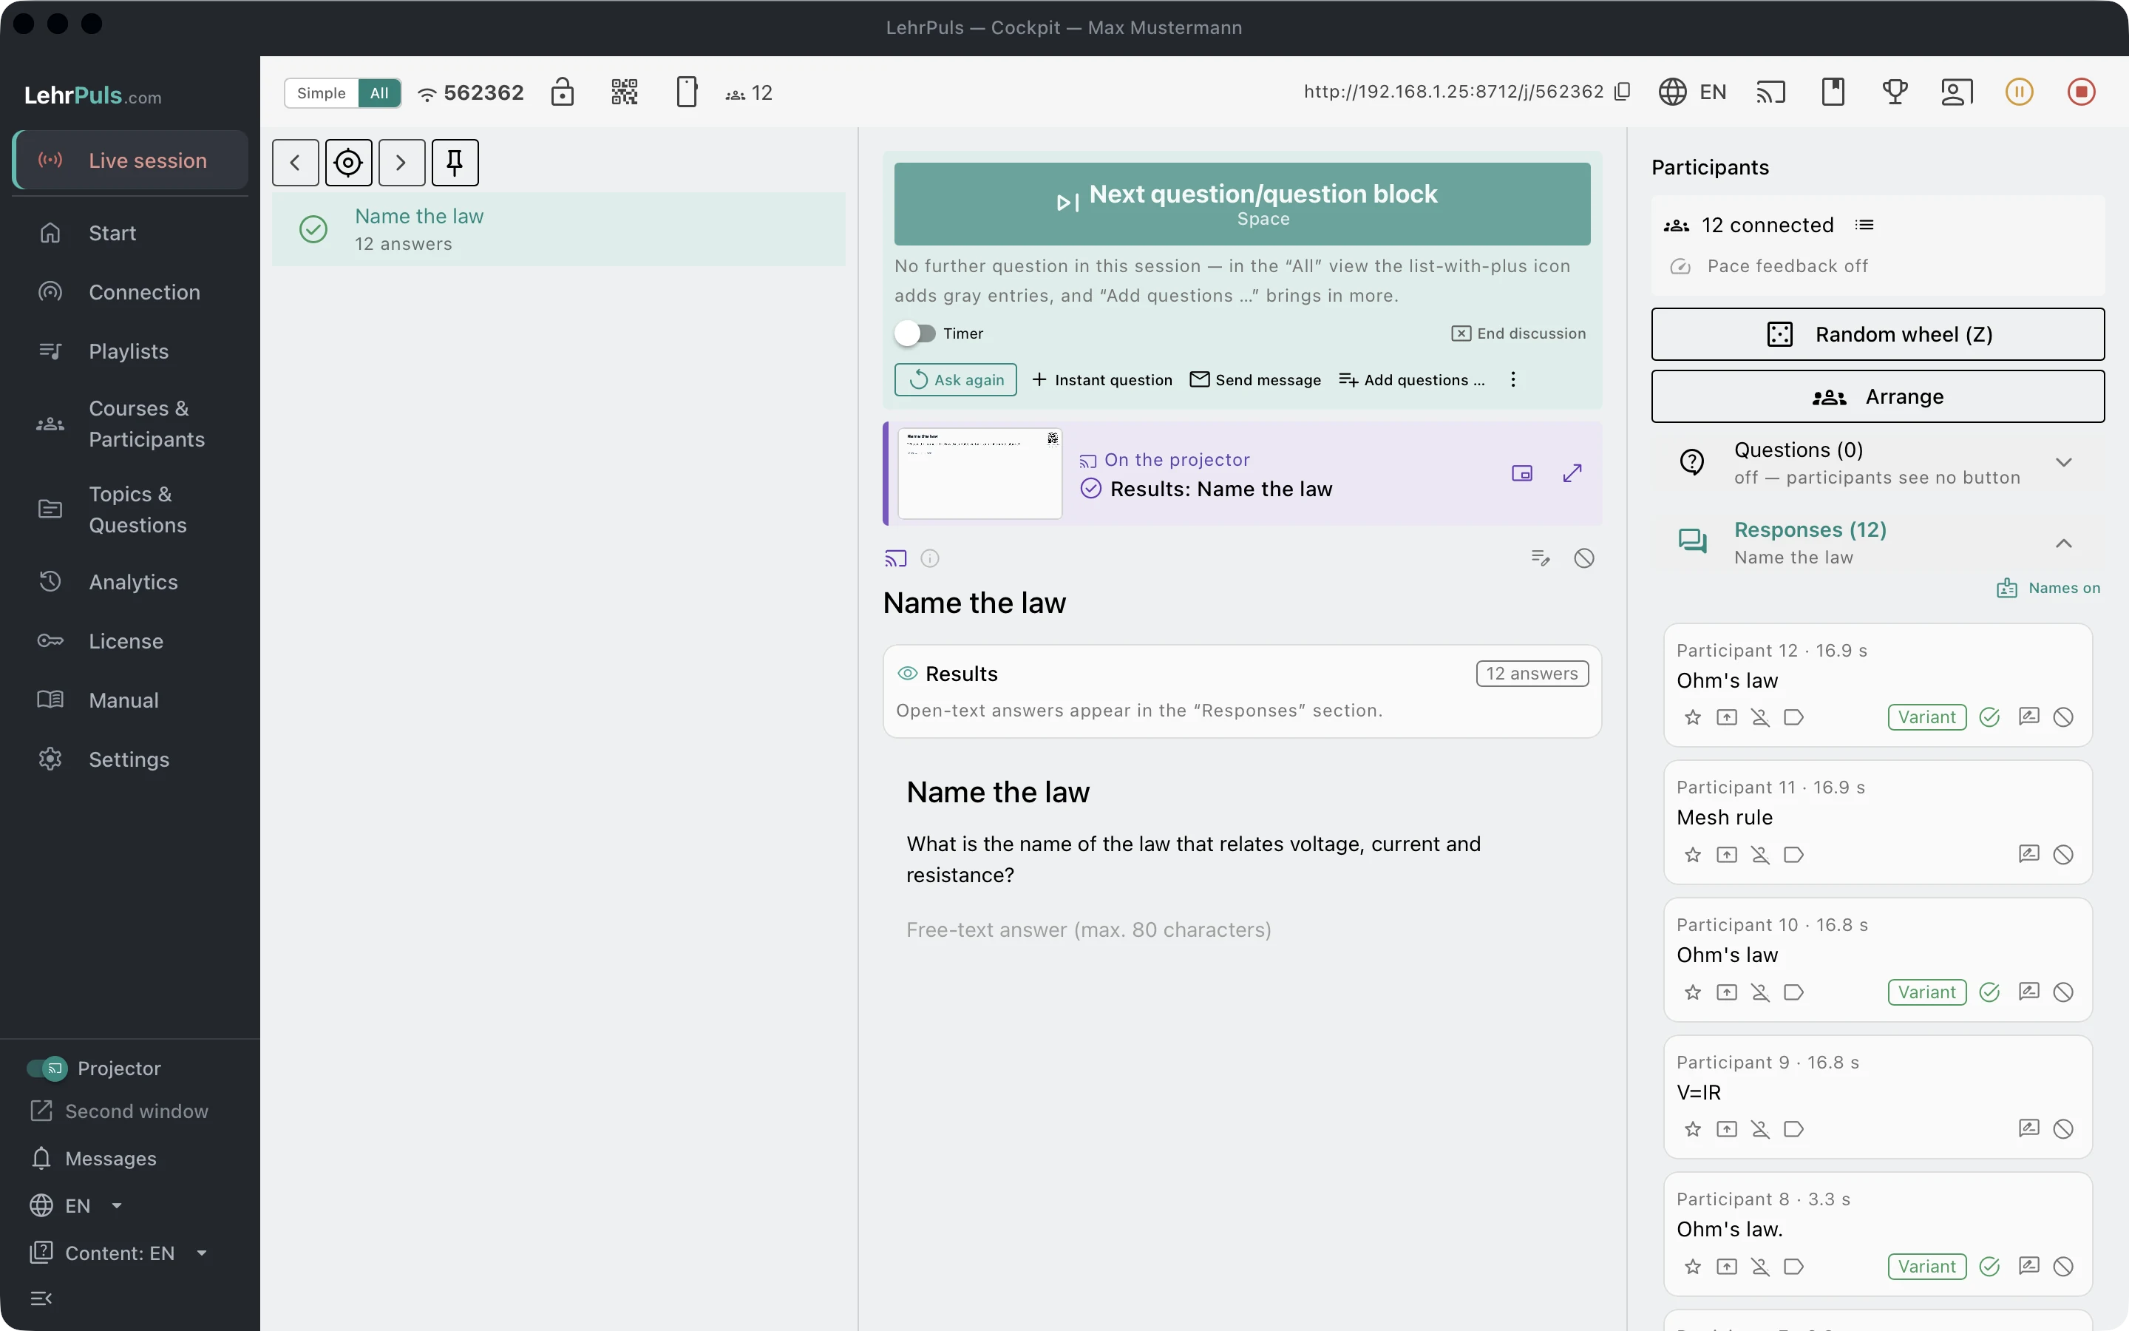Viewport: 2129px width, 1331px height.
Task: Open Topics & Questions section
Action: [x=130, y=509]
